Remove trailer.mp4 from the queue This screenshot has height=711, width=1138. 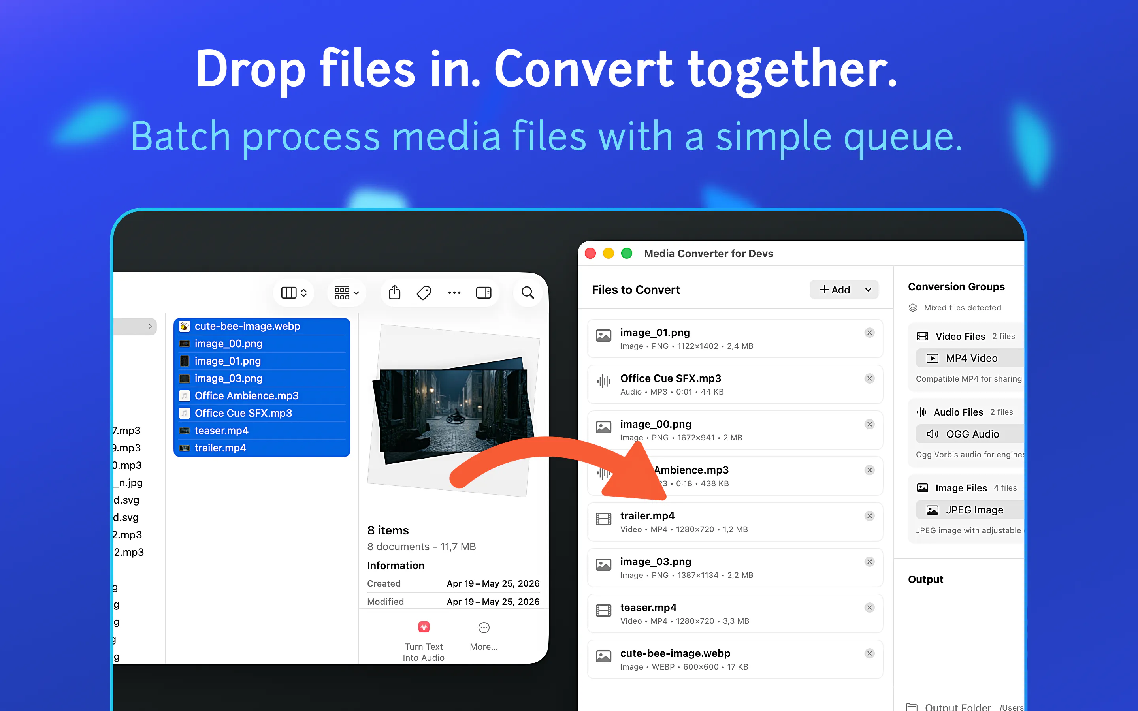869,516
